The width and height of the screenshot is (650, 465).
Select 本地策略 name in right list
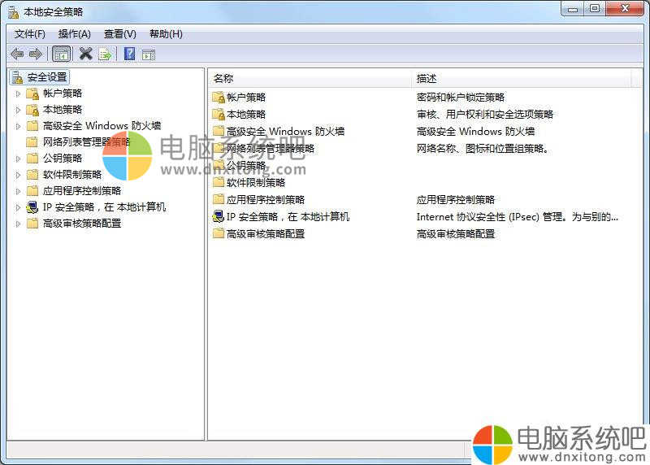(x=246, y=115)
